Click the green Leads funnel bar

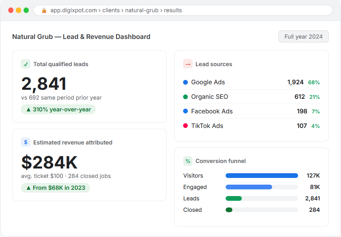click(x=234, y=198)
